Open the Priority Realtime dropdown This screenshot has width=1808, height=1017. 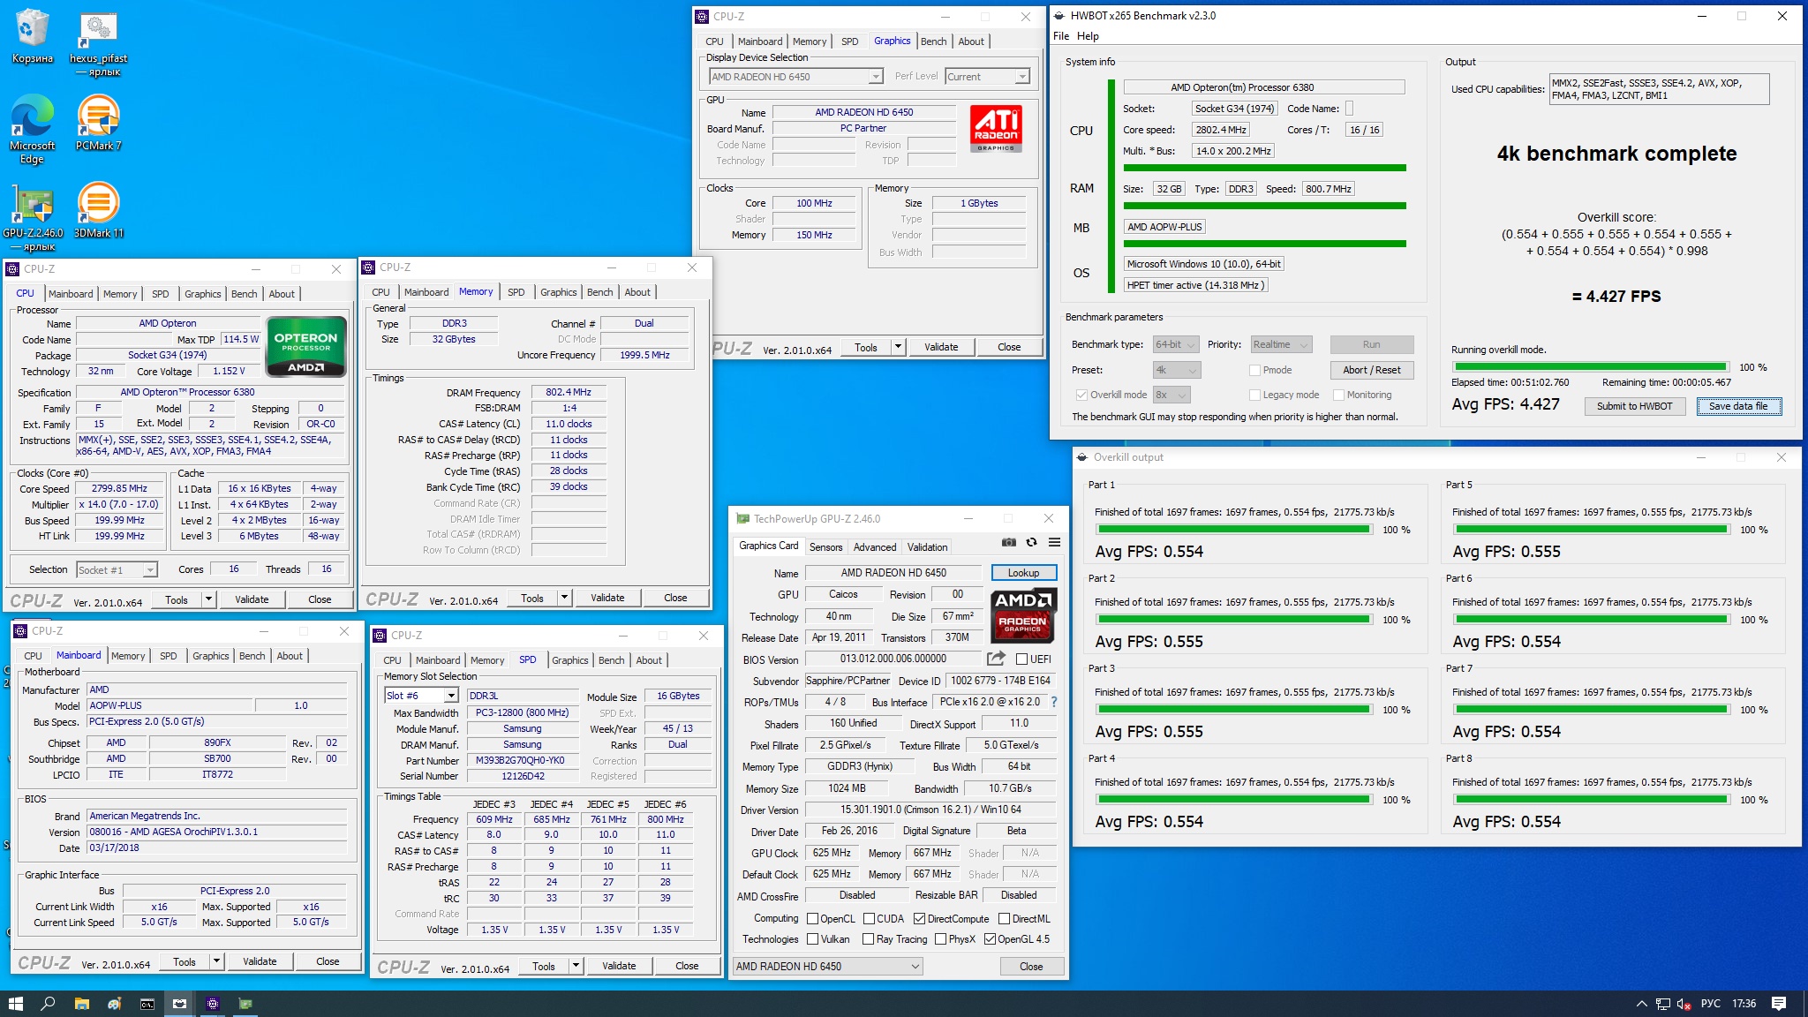(1281, 344)
